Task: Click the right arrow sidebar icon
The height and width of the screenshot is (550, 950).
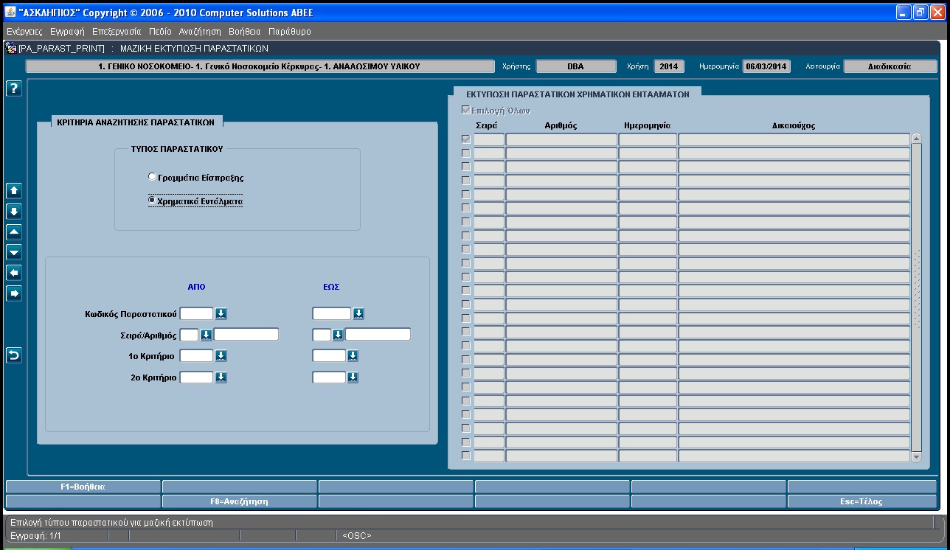Action: coord(14,293)
